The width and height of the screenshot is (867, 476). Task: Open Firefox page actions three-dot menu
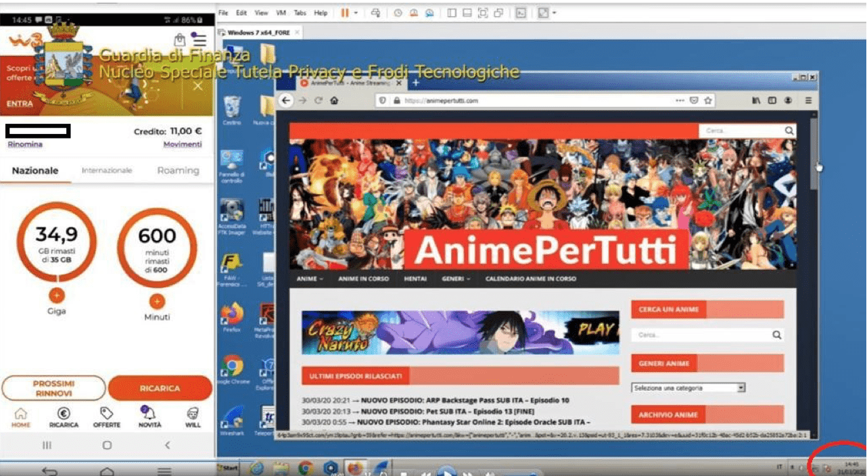[x=680, y=100]
